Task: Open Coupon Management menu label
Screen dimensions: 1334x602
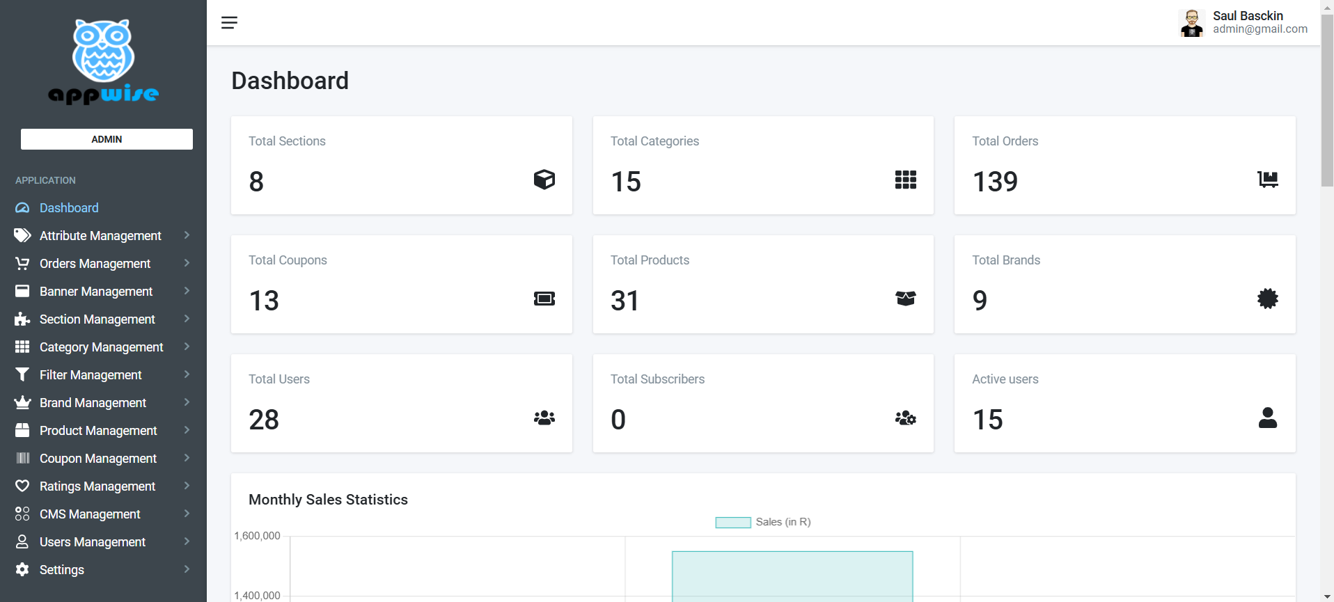Action: point(98,459)
